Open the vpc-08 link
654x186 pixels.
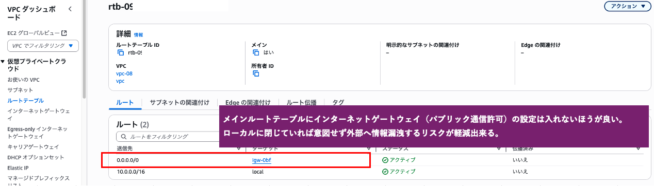pyautogui.click(x=124, y=73)
